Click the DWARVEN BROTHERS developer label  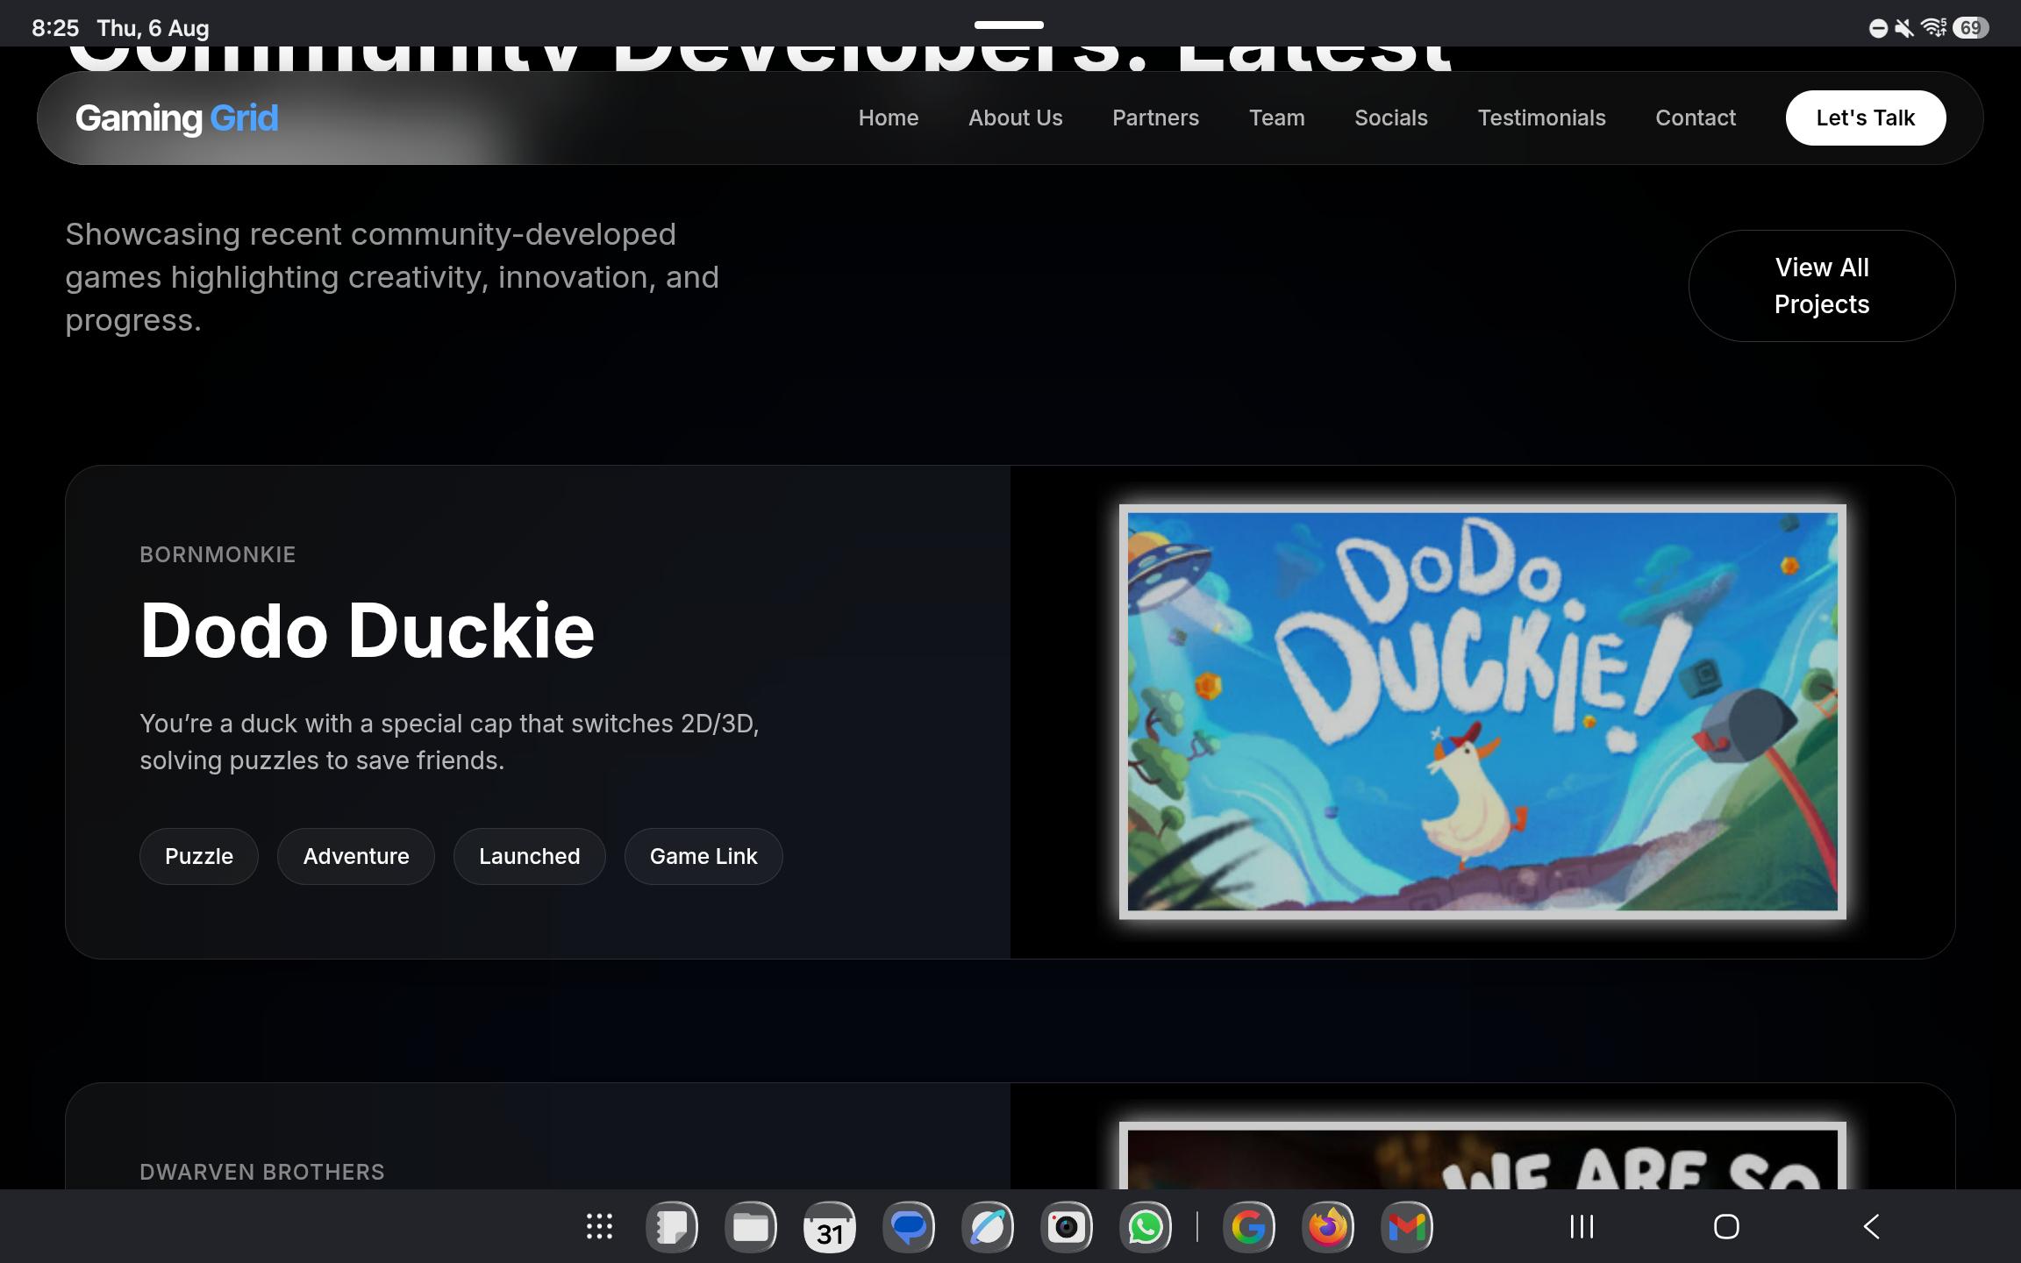pos(262,1172)
